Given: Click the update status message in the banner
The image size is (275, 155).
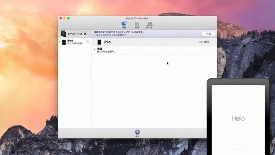Looking at the screenshot, I should coord(119,32).
